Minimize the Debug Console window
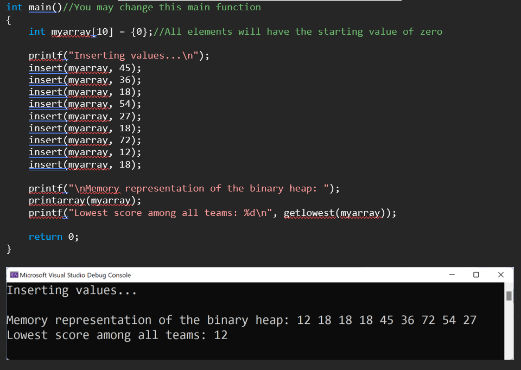Viewport: 521px width, 370px height. click(x=452, y=275)
